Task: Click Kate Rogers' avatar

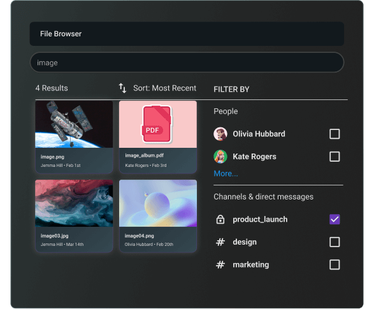Action: coord(220,156)
